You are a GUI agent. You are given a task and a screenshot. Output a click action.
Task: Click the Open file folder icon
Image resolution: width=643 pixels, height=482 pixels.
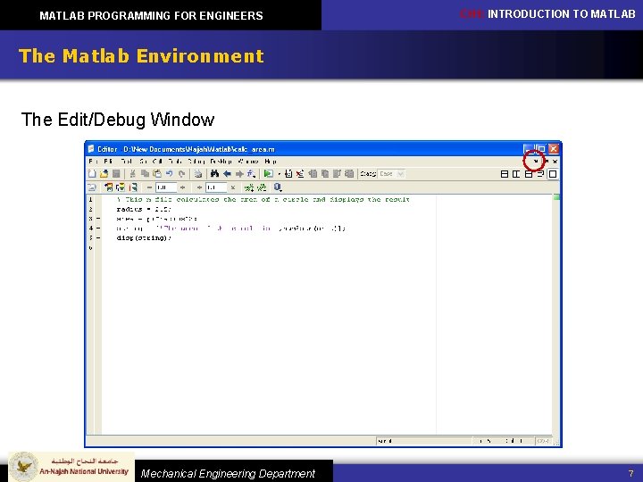pos(104,174)
